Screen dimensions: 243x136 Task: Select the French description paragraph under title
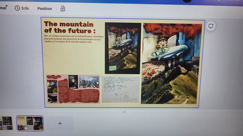click(72, 39)
